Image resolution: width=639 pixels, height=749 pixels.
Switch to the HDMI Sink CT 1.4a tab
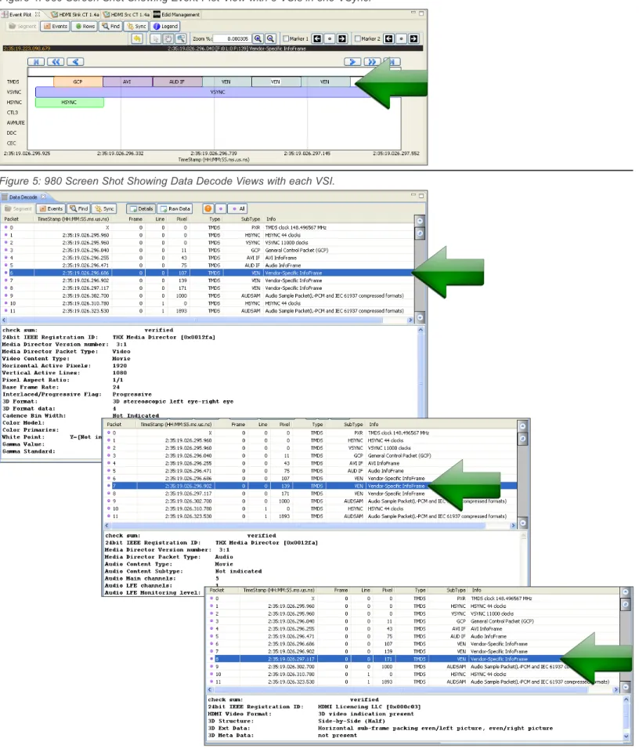tap(75, 15)
